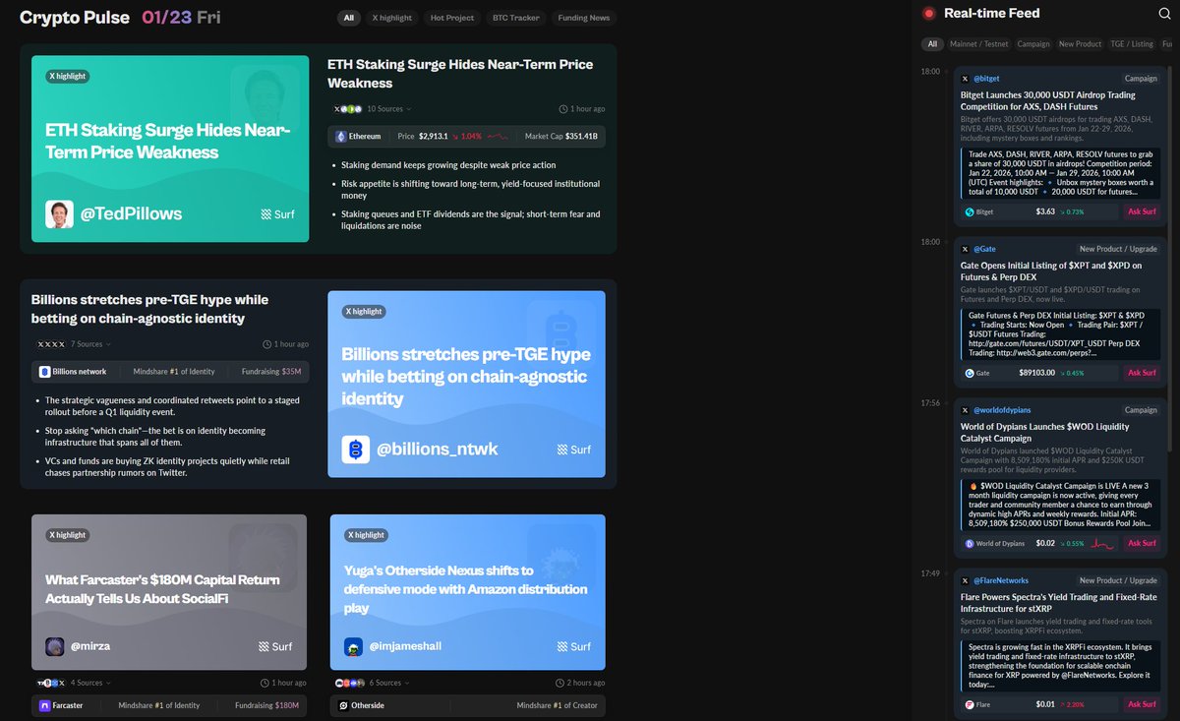Open the @mirza avatar icon
Viewport: 1180px width, 721px height.
pyautogui.click(x=55, y=646)
